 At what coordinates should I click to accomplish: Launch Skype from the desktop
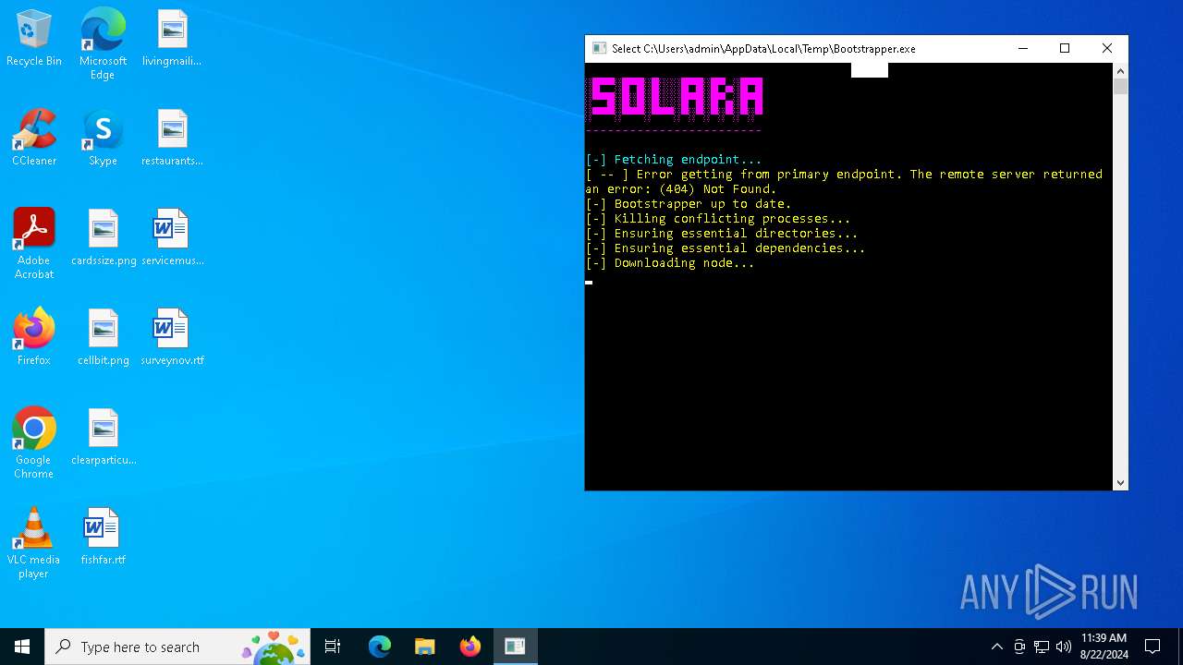[103, 138]
